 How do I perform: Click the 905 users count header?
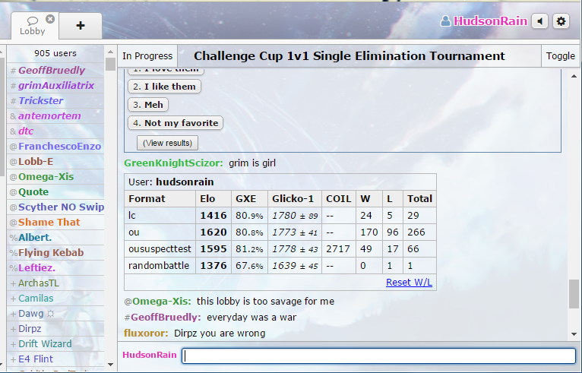click(55, 53)
